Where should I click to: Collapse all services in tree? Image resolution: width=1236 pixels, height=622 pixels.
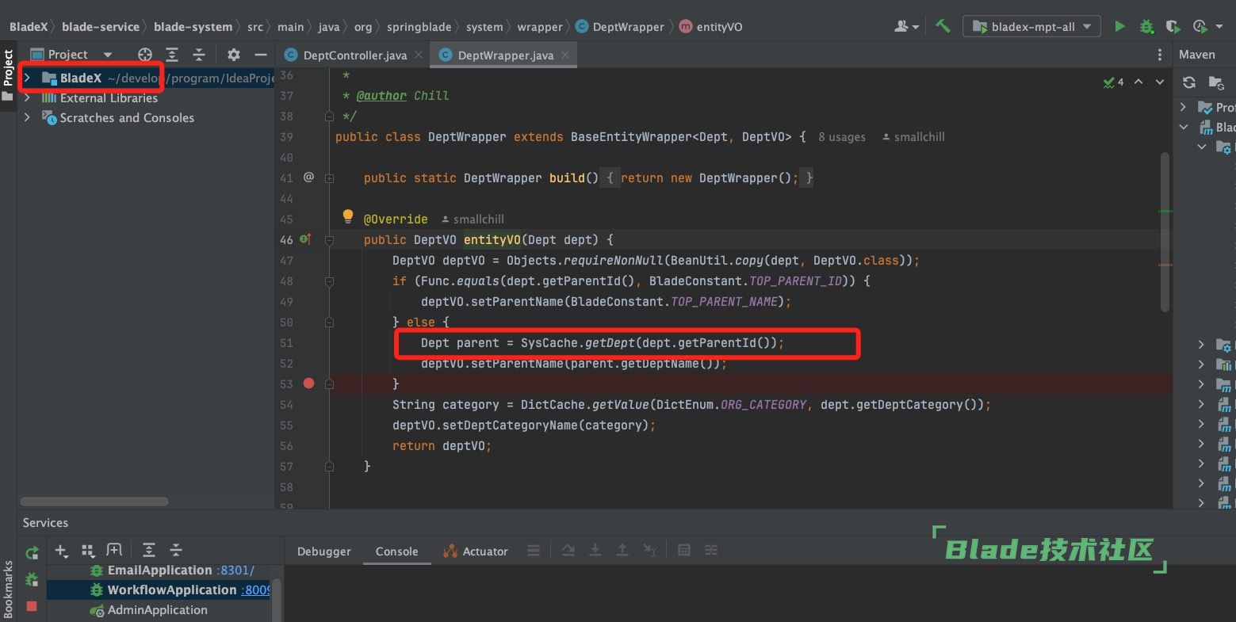point(176,550)
